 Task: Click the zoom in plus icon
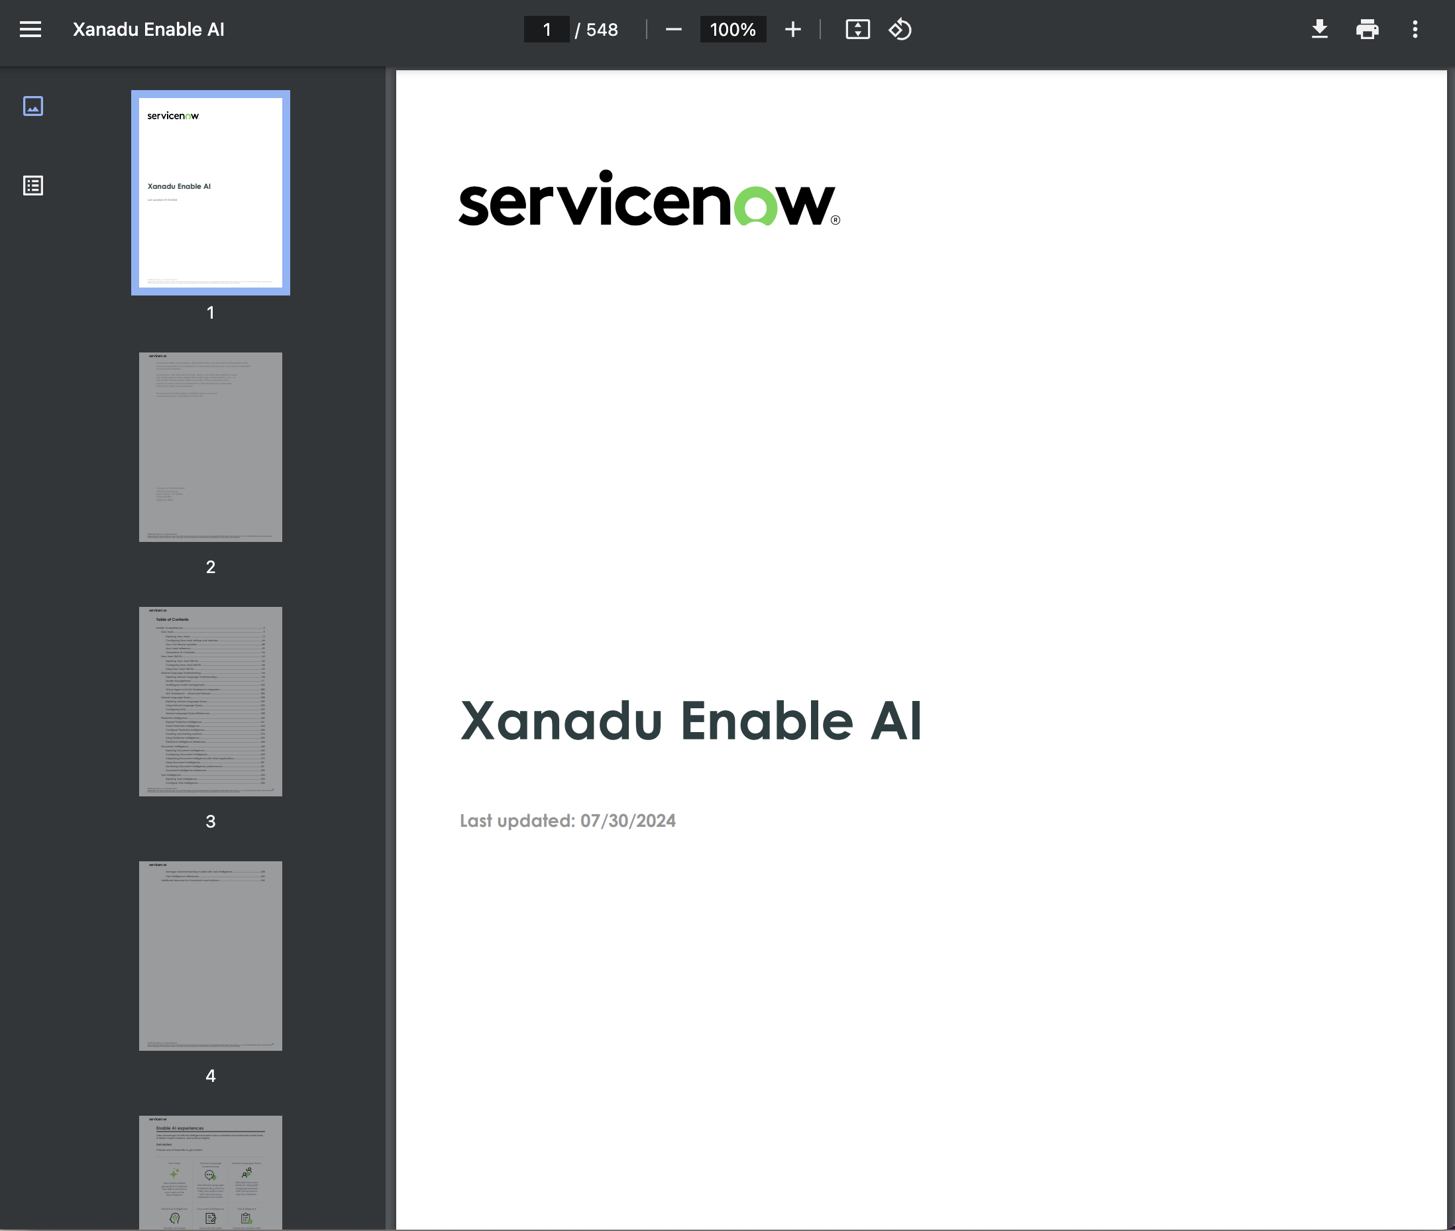(792, 29)
